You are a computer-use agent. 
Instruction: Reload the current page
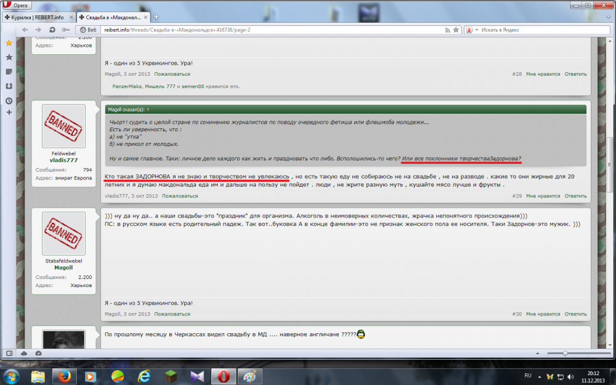coord(52,30)
